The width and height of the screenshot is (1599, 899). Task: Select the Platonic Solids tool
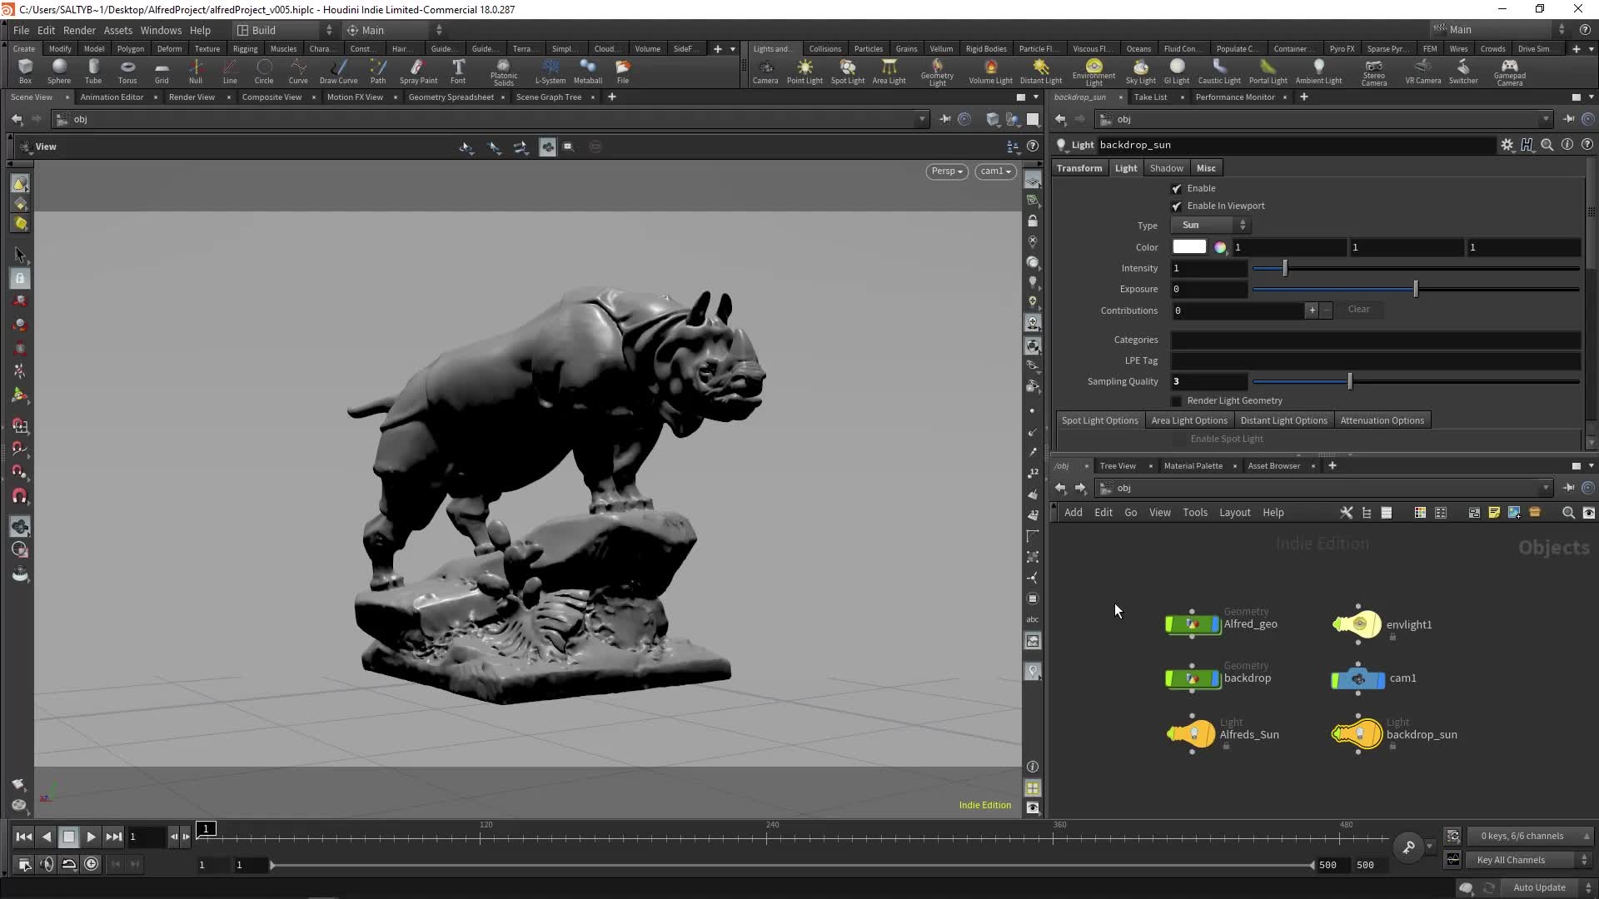(503, 72)
